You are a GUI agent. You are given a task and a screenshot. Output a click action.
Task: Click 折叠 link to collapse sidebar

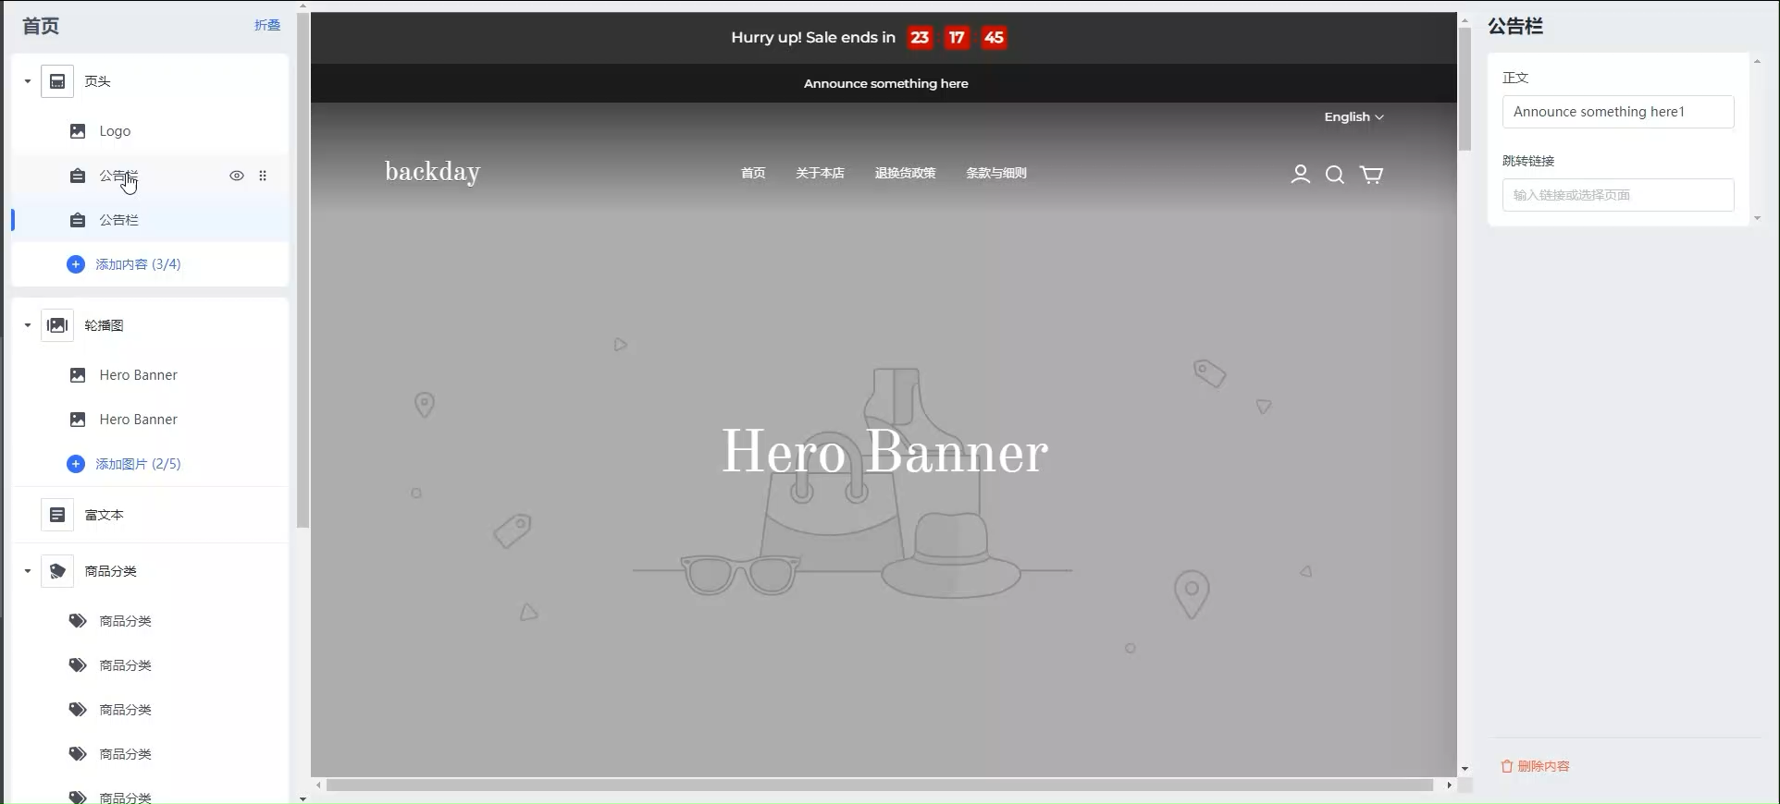[x=267, y=25]
